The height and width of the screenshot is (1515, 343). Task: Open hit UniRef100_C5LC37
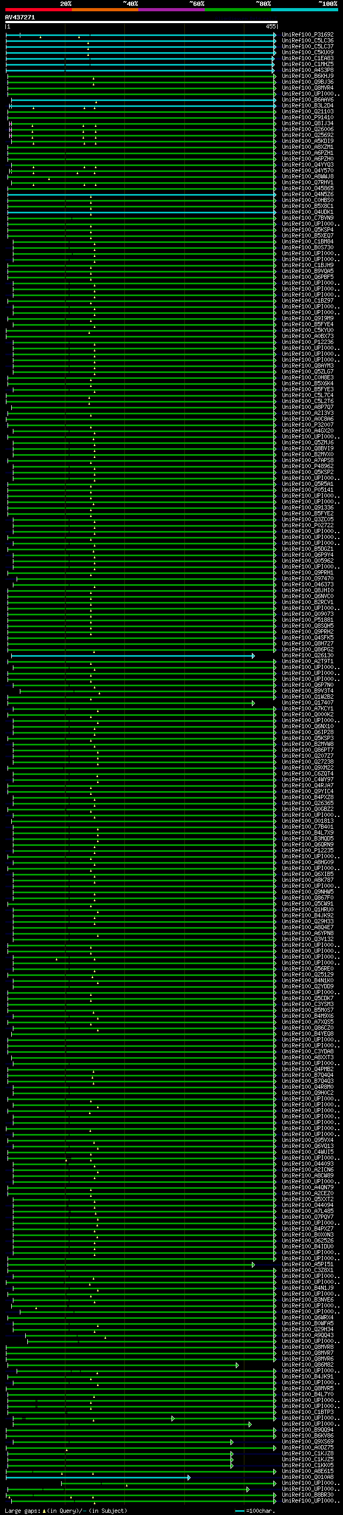308,46
